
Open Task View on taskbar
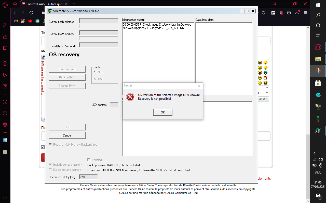coord(318,36)
